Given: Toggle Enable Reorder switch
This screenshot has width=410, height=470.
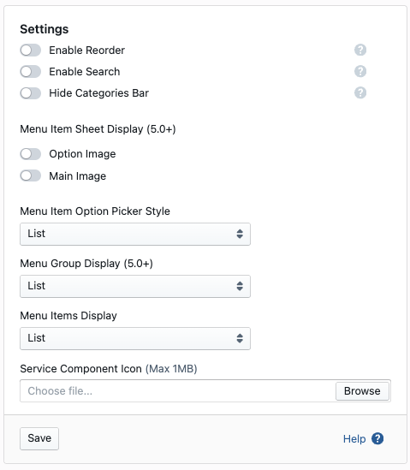Looking at the screenshot, I should coord(31,50).
